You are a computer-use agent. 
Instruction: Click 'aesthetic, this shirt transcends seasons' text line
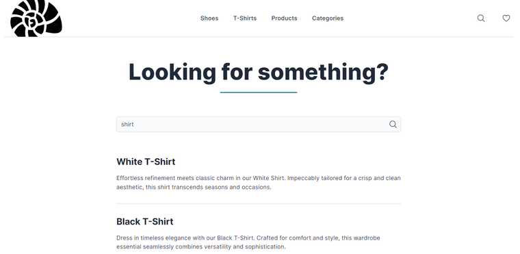(x=194, y=188)
